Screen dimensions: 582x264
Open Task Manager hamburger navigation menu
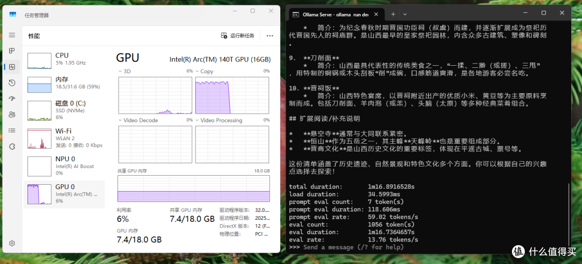pos(12,35)
